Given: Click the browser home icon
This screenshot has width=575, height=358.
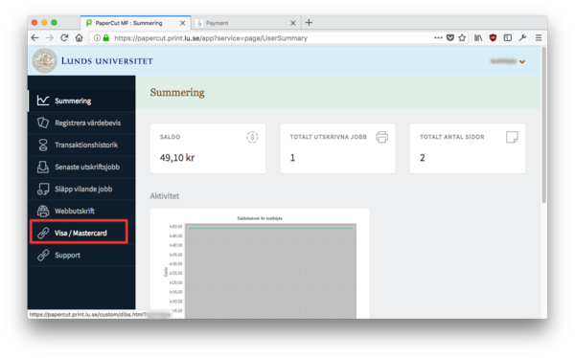Looking at the screenshot, I should (x=79, y=37).
